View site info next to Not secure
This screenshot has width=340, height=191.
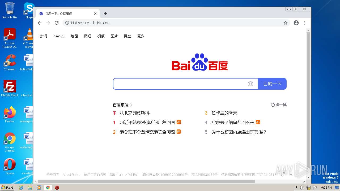click(x=67, y=23)
